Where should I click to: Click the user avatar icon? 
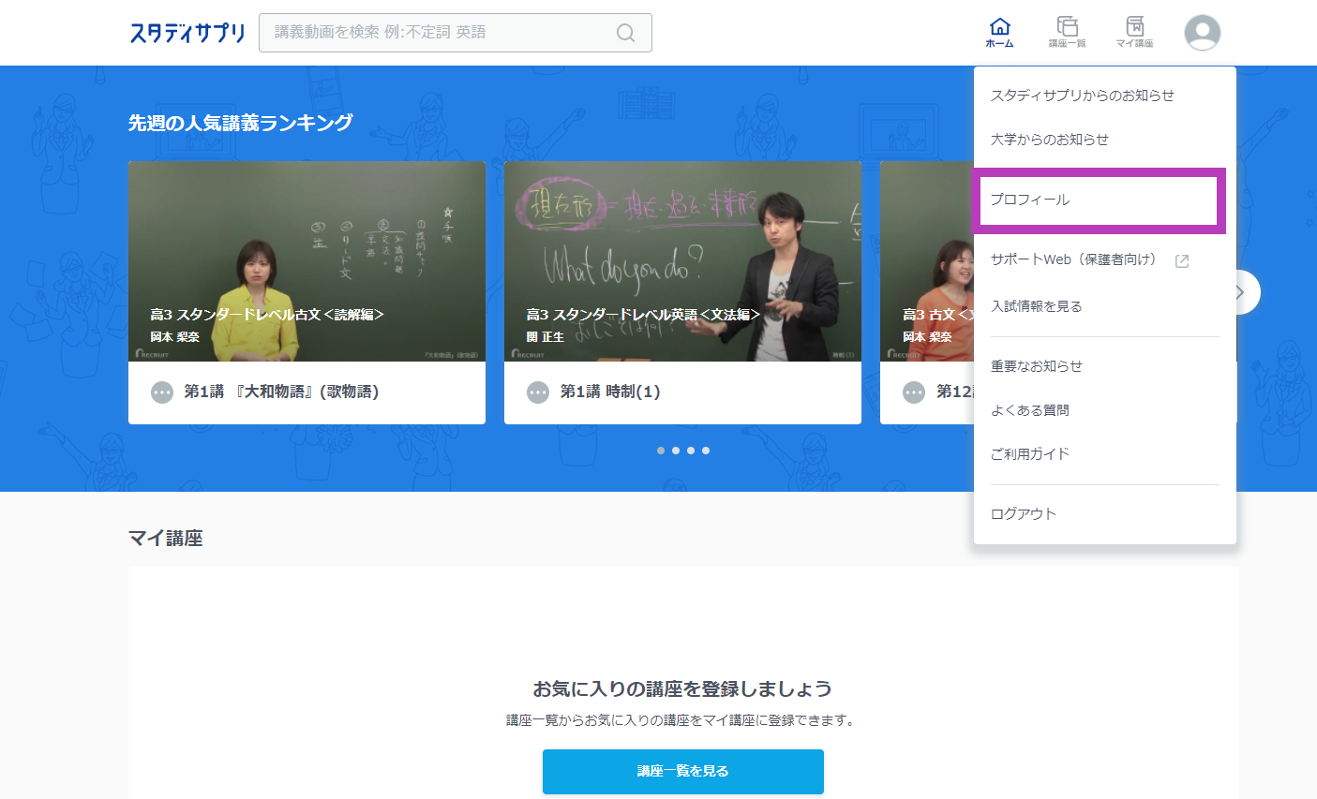pyautogui.click(x=1202, y=33)
